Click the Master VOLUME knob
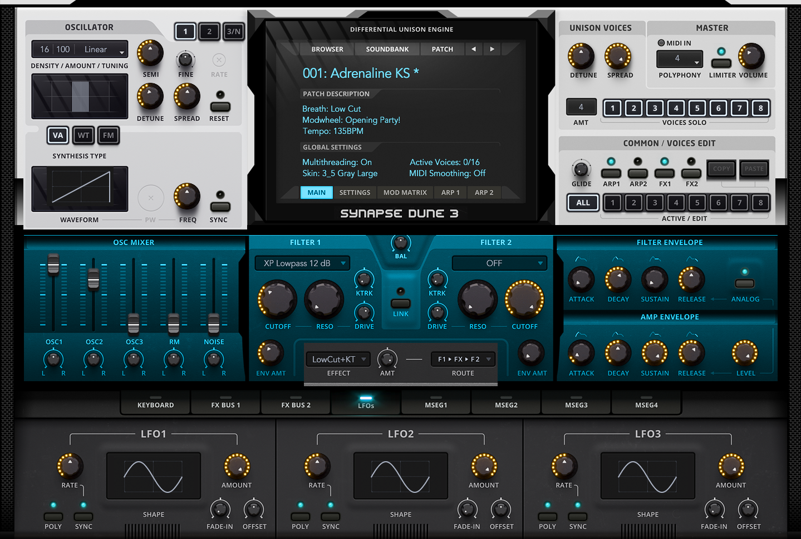The width and height of the screenshot is (801, 539). coord(751,56)
